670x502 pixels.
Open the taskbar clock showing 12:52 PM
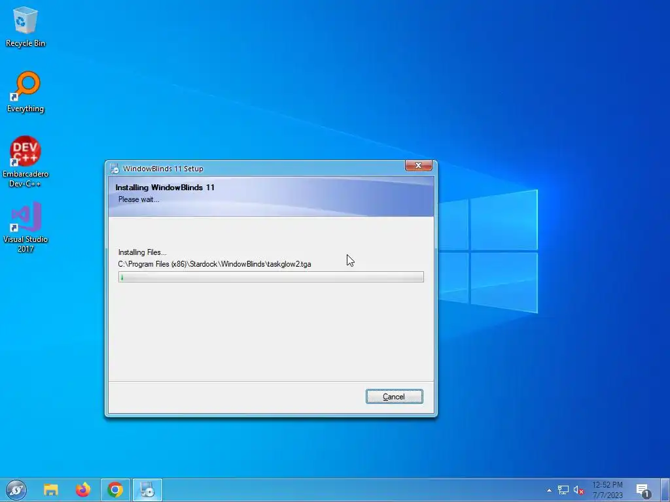(x=608, y=490)
